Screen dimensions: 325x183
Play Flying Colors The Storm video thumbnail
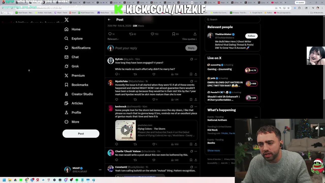(x=125, y=130)
